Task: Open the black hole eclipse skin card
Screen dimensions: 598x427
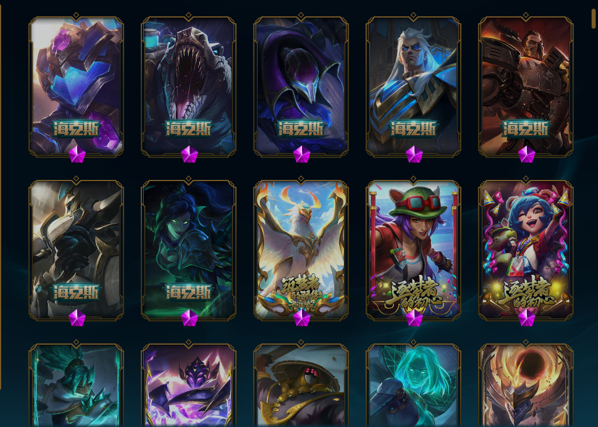Action: click(526, 386)
